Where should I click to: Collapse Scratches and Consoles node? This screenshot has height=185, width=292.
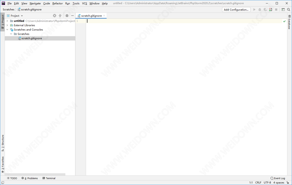tap(7, 30)
